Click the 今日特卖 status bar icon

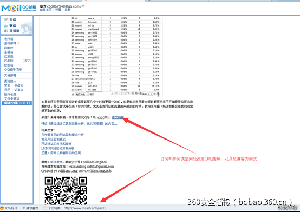[45, 208]
